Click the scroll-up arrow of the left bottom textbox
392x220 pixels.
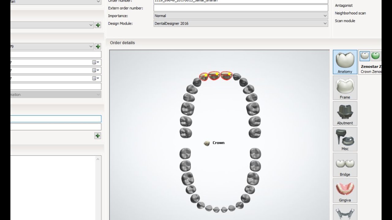[x=98, y=159]
